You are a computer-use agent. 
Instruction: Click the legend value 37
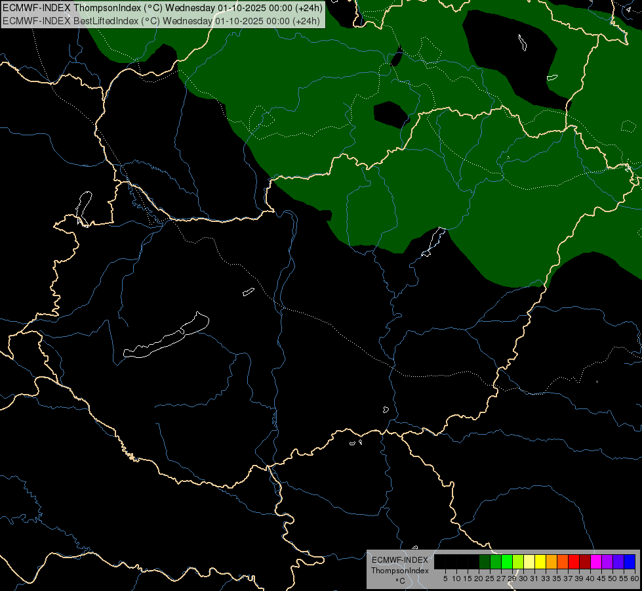568,579
